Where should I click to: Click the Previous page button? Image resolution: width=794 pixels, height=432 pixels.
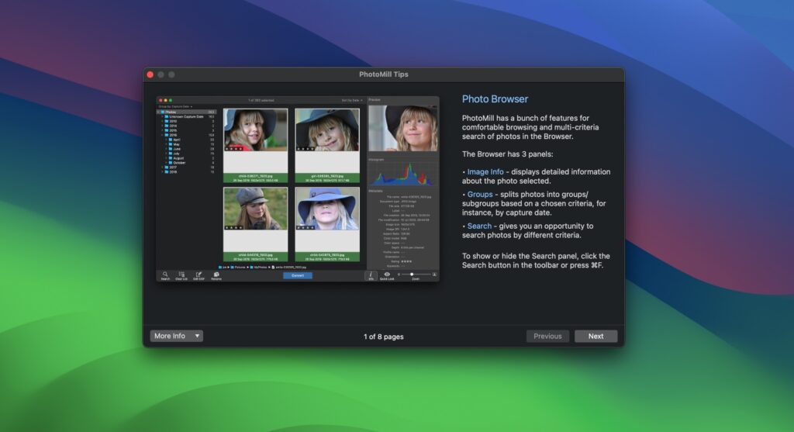547,337
